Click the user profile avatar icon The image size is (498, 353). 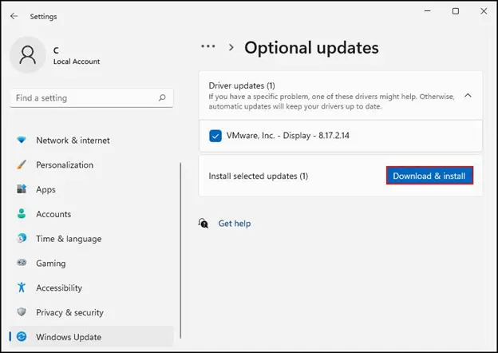(28, 54)
